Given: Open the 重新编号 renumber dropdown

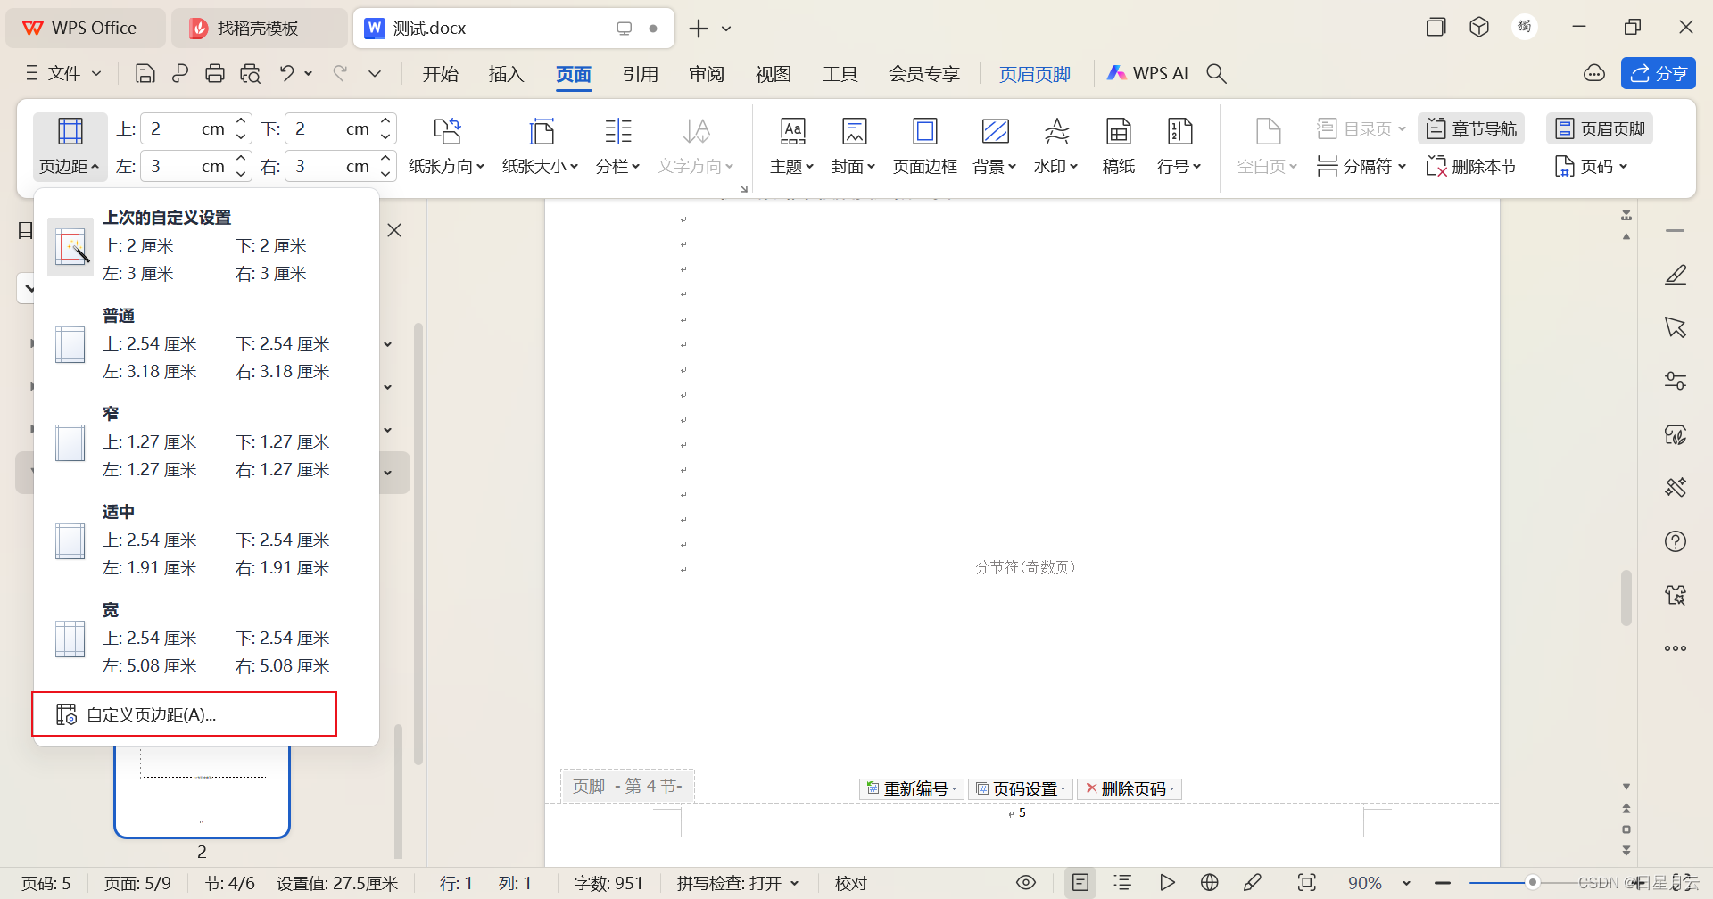Looking at the screenshot, I should 912,788.
